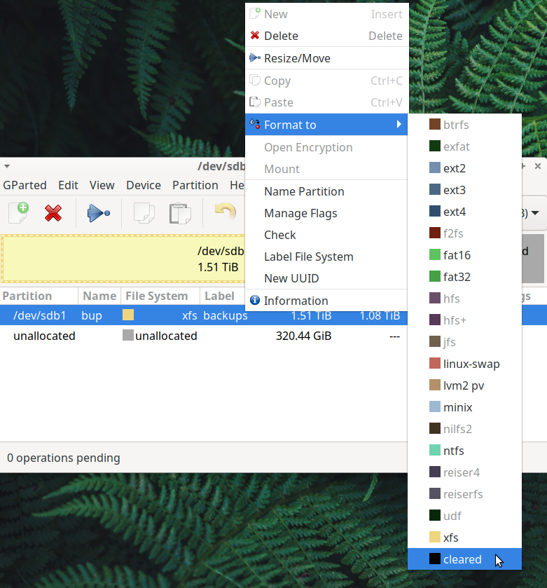The height and width of the screenshot is (588, 547).
Task: Click the ntfs teal color swatch
Action: (435, 450)
